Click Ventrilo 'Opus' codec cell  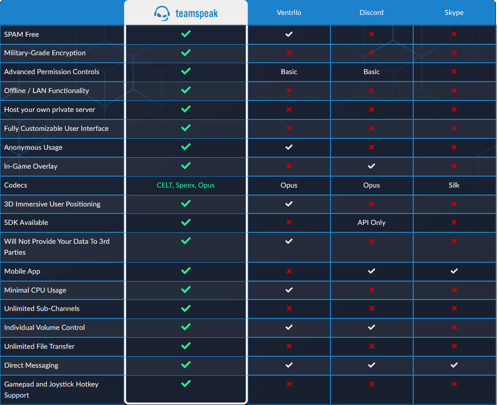[289, 185]
